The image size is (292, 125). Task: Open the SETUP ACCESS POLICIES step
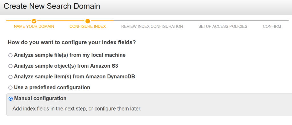pos(223,26)
